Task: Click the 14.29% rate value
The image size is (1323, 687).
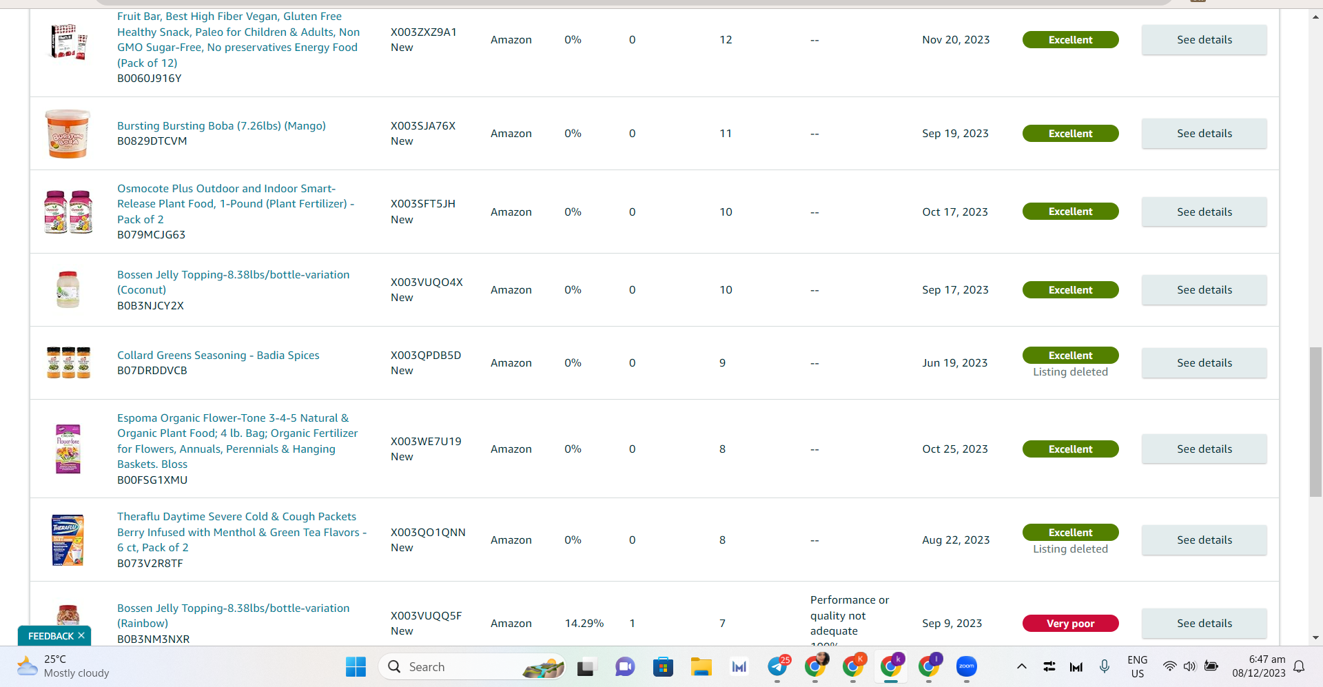Action: tap(584, 624)
